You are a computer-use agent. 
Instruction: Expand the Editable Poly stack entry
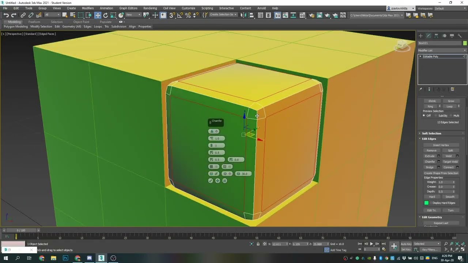[420, 56]
